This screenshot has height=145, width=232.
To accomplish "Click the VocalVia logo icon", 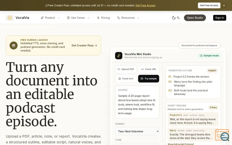I will click(10, 18).
